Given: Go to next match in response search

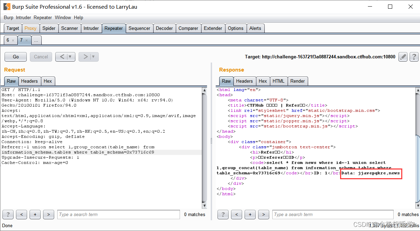Looking at the screenshot, I should pyautogui.click(x=264, y=214).
